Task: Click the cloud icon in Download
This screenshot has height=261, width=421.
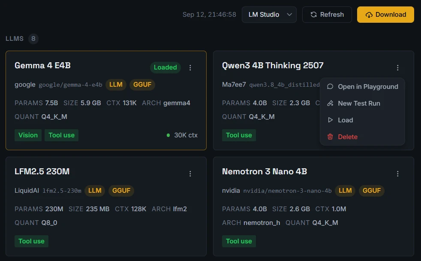Action: [369, 15]
